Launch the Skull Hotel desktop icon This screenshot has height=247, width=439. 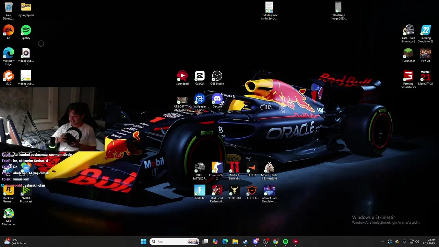tap(235, 192)
